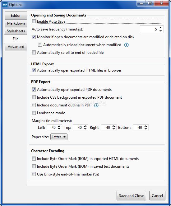Enable Include CSS background in exported PDF
Screen dimensions: 171x206
pyautogui.click(x=34, y=97)
